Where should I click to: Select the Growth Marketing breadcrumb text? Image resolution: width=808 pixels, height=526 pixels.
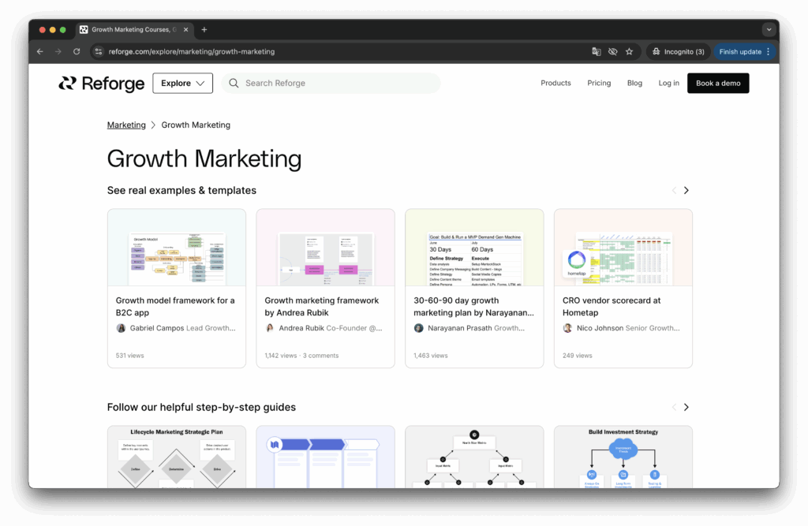tap(196, 125)
